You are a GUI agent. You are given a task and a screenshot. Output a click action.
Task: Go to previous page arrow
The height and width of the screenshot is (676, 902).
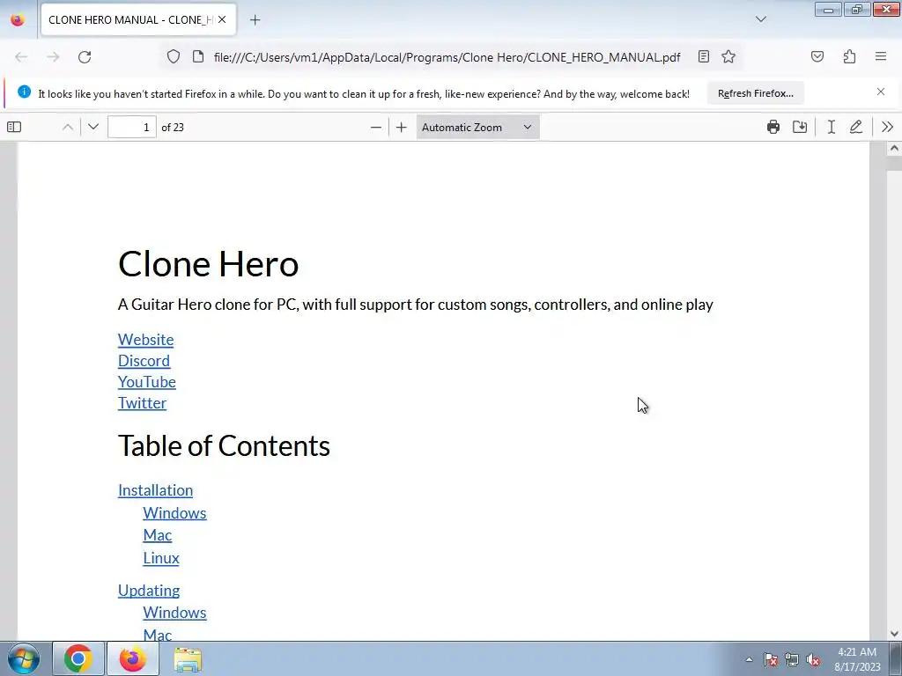[x=67, y=127]
